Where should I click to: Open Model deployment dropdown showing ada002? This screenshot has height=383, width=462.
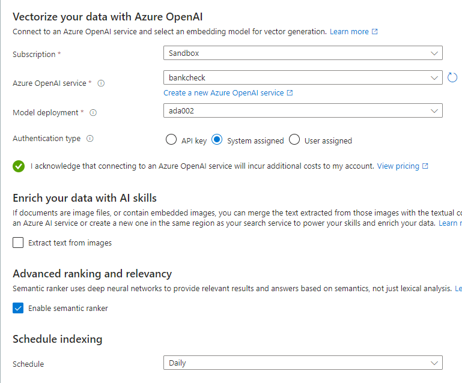pos(303,110)
